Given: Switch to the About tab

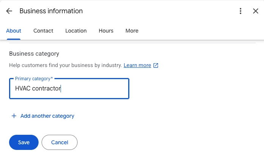Looking at the screenshot, I should (14, 31).
